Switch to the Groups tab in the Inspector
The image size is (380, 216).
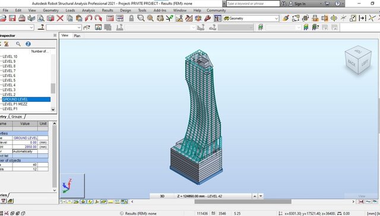pyautogui.click(x=17, y=117)
